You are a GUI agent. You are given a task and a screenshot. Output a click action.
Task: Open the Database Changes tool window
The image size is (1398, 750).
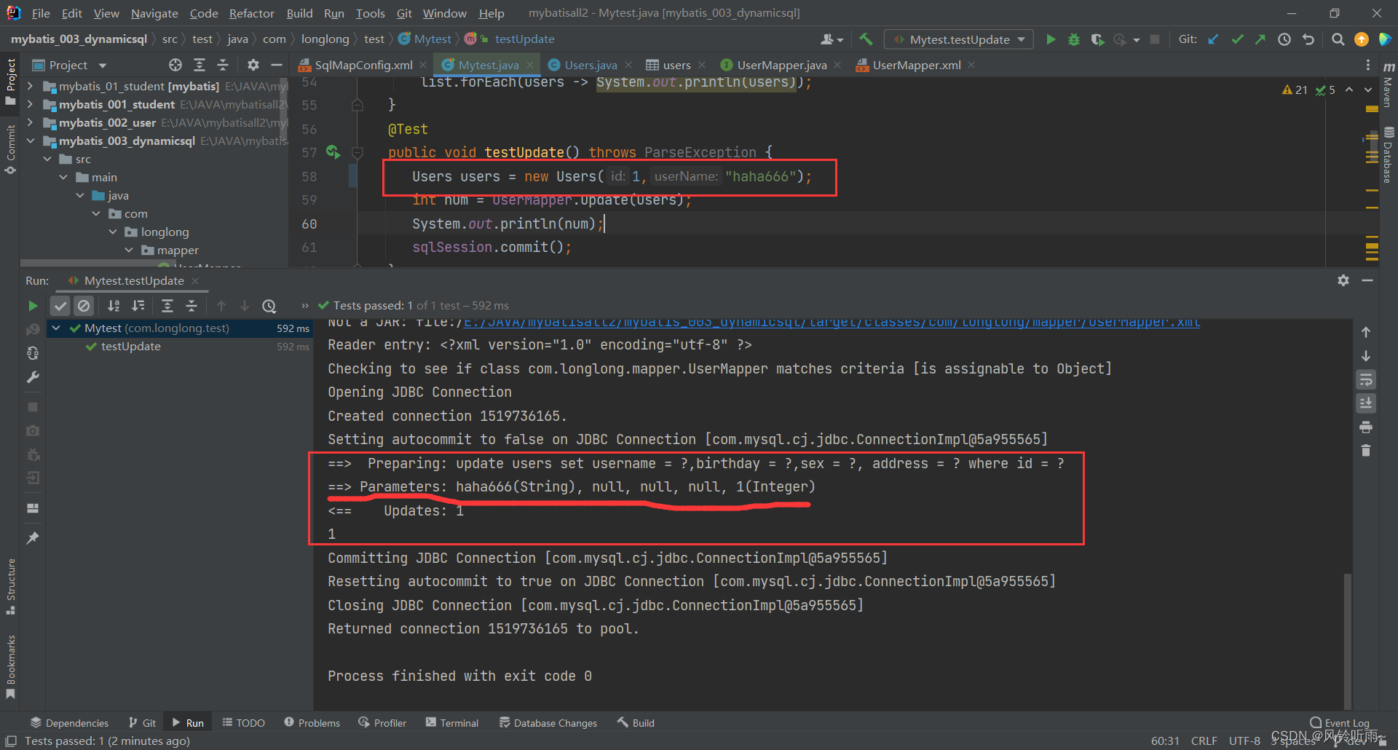(x=548, y=723)
